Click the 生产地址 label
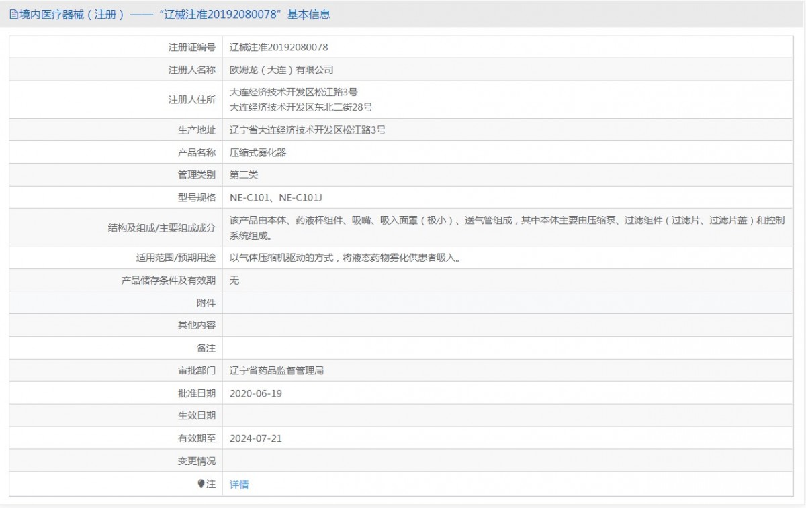 click(197, 130)
